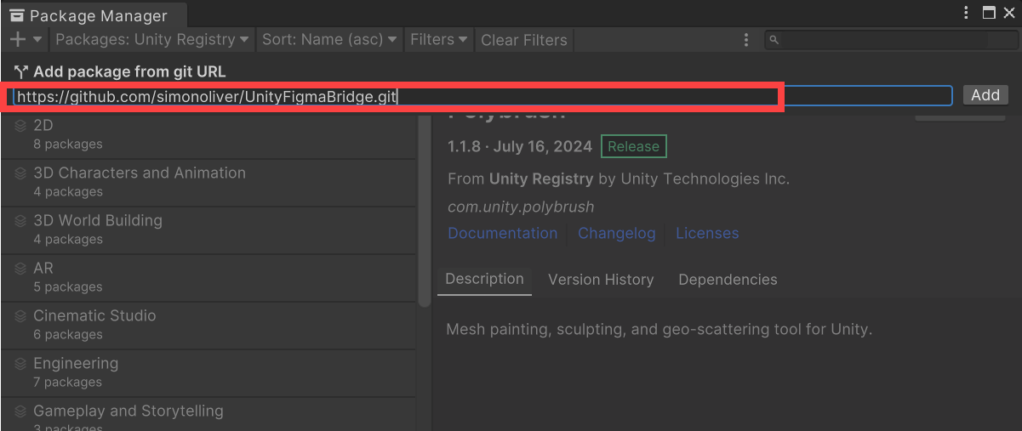The width and height of the screenshot is (1022, 431).
Task: Click the From Unity Registry author text
Action: coord(619,179)
